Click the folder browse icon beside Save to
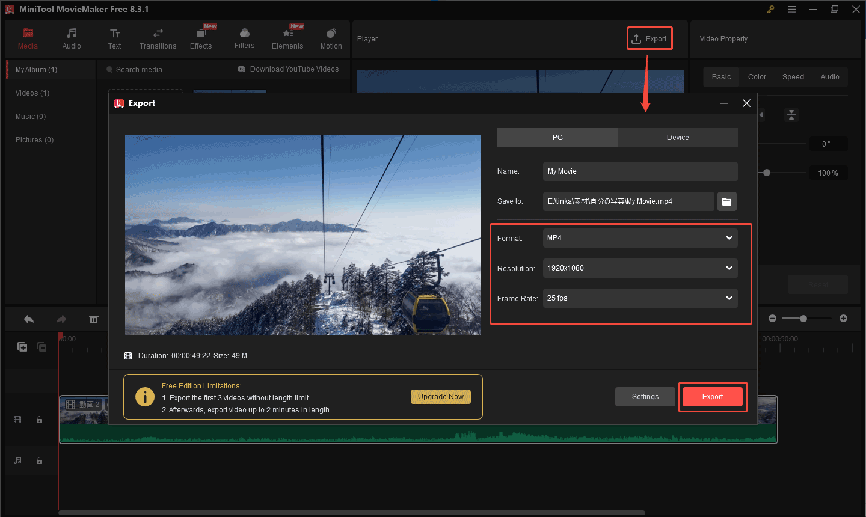This screenshot has width=866, height=517. click(726, 201)
